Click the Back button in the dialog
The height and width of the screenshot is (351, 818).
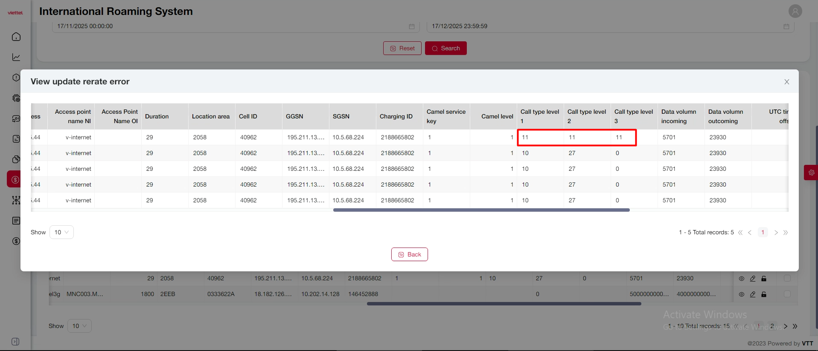coord(409,254)
